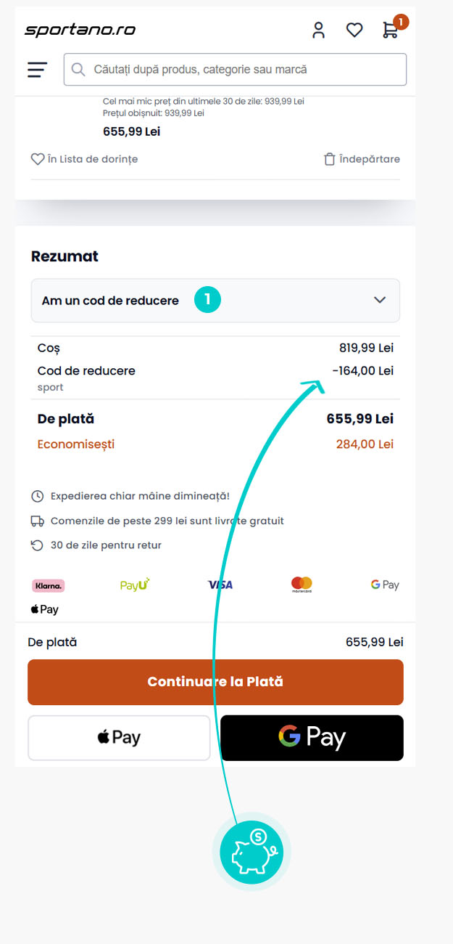Screen dimensions: 453x944
Task: Click the product search field
Action: (x=235, y=70)
